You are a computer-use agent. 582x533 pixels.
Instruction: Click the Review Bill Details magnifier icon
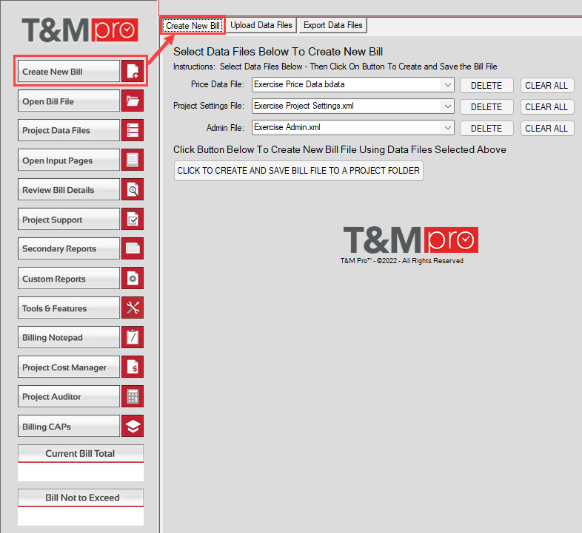133,189
